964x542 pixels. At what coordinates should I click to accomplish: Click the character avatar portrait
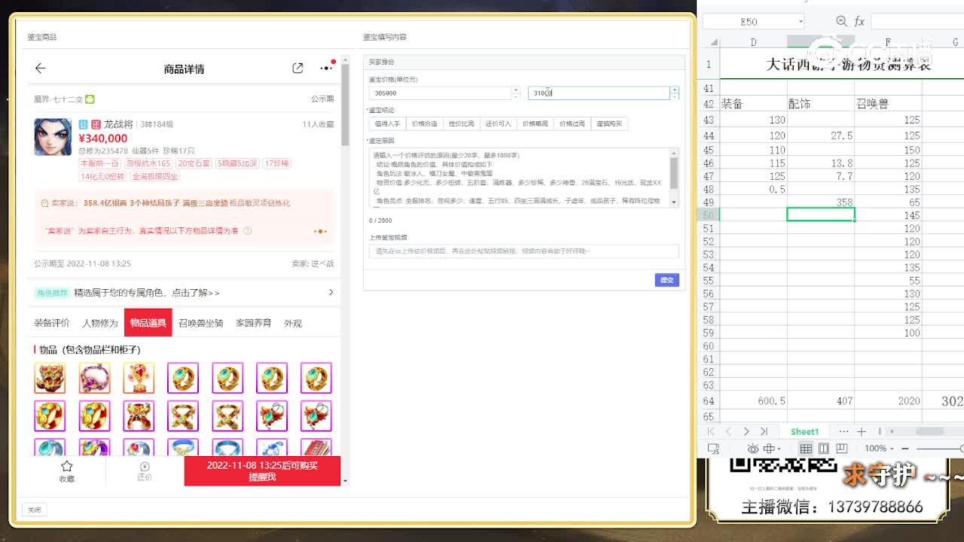(53, 136)
